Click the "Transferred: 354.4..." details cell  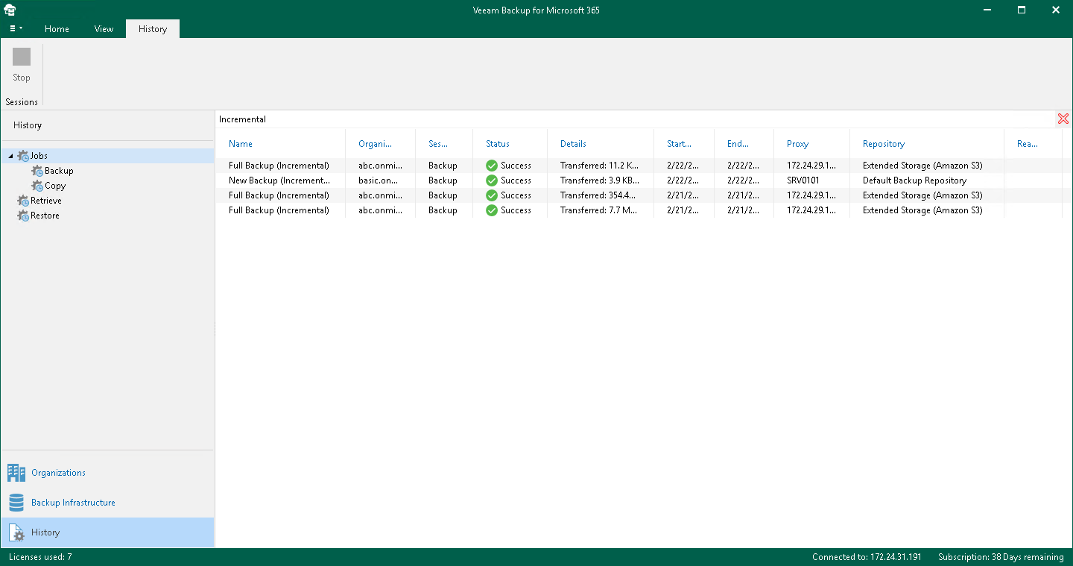(x=599, y=195)
